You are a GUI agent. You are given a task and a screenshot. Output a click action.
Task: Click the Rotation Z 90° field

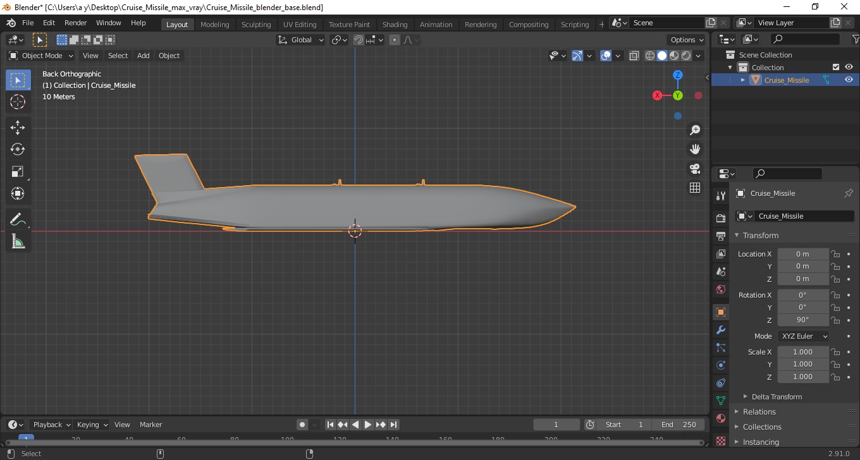pyautogui.click(x=803, y=320)
